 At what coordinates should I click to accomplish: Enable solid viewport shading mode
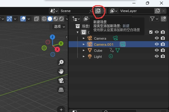(50, 19)
